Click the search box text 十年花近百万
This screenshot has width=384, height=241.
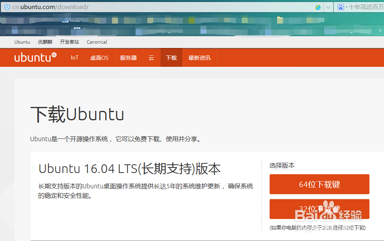click(366, 7)
